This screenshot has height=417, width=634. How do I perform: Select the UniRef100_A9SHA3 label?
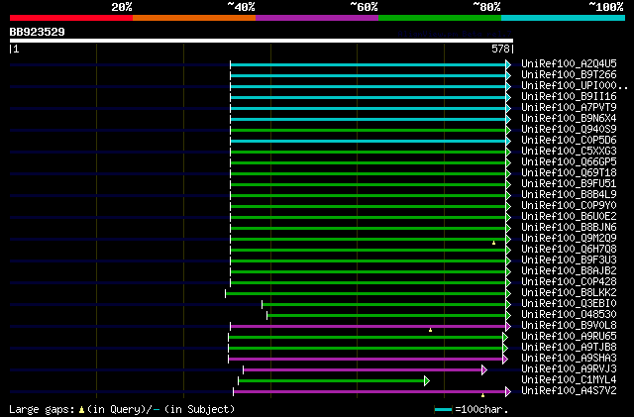pos(569,359)
